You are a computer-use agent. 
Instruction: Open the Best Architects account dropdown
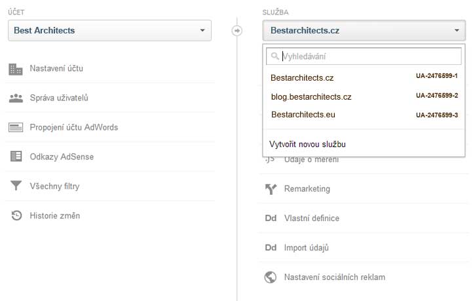click(109, 30)
